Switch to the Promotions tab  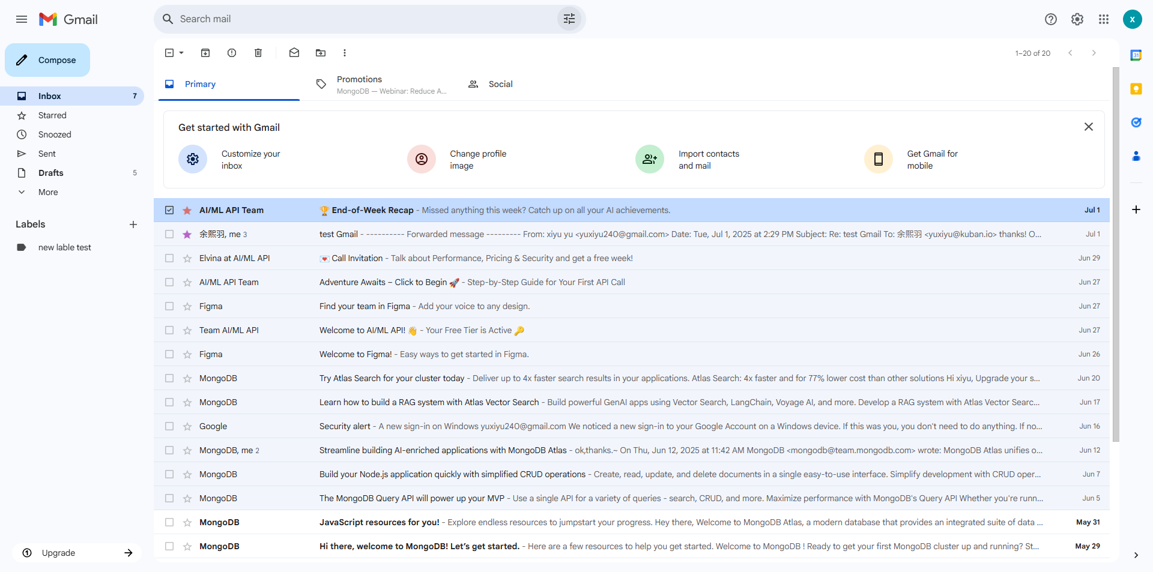(x=382, y=84)
